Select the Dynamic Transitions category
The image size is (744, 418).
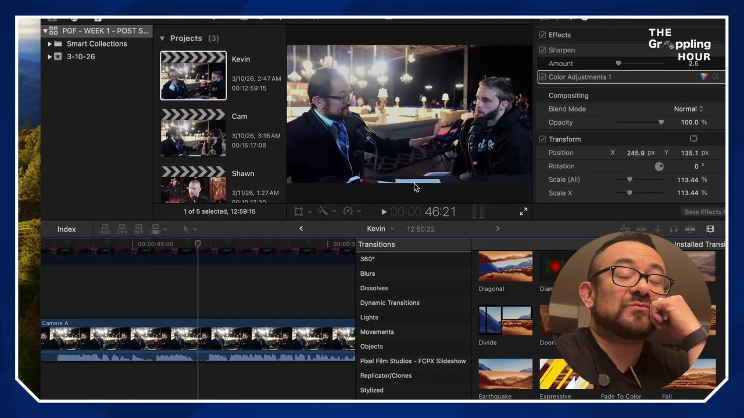click(x=389, y=302)
